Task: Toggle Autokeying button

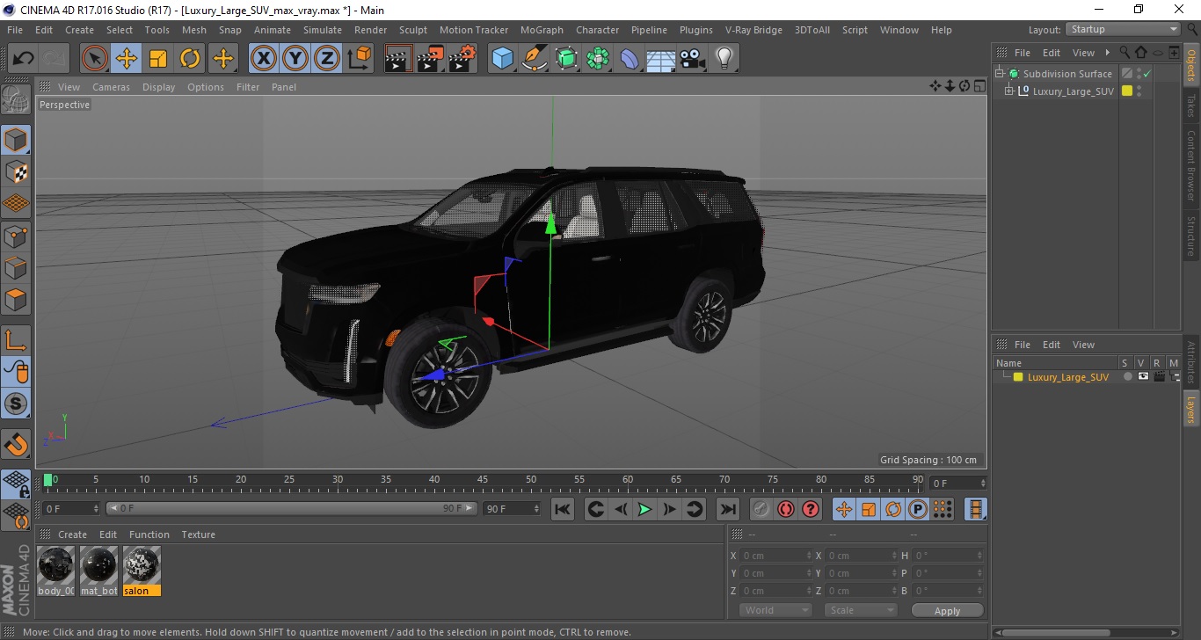Action: click(786, 509)
